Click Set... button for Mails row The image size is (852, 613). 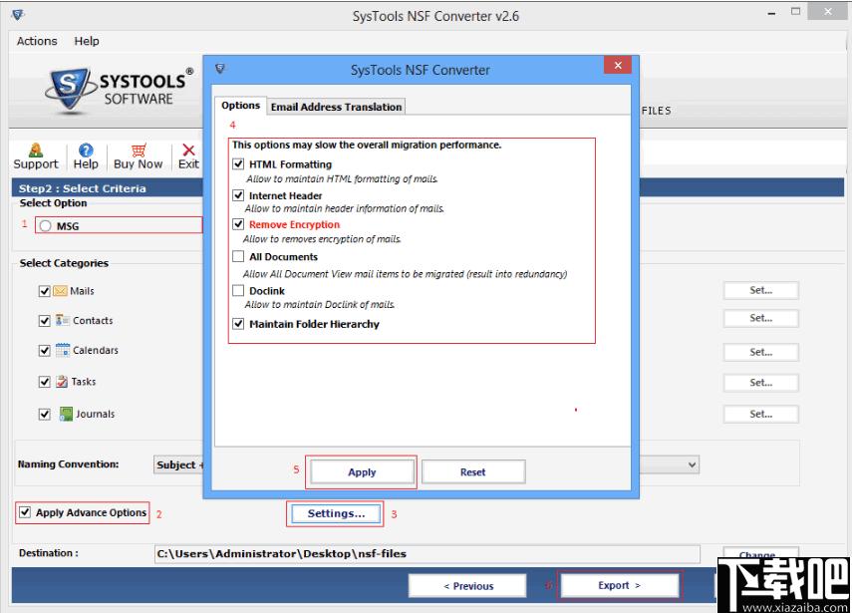click(760, 290)
